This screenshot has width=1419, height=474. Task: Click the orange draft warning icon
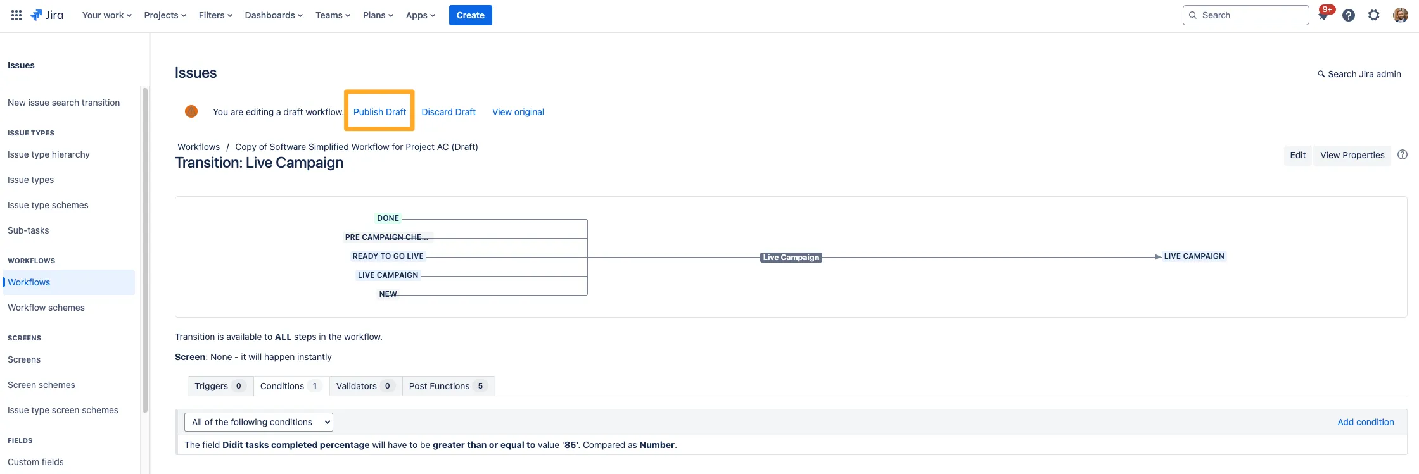(191, 111)
